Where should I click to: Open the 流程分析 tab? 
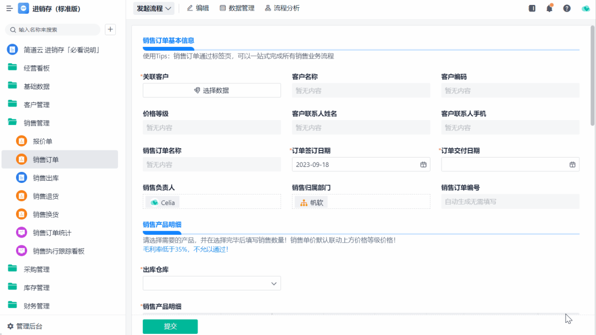[282, 8]
